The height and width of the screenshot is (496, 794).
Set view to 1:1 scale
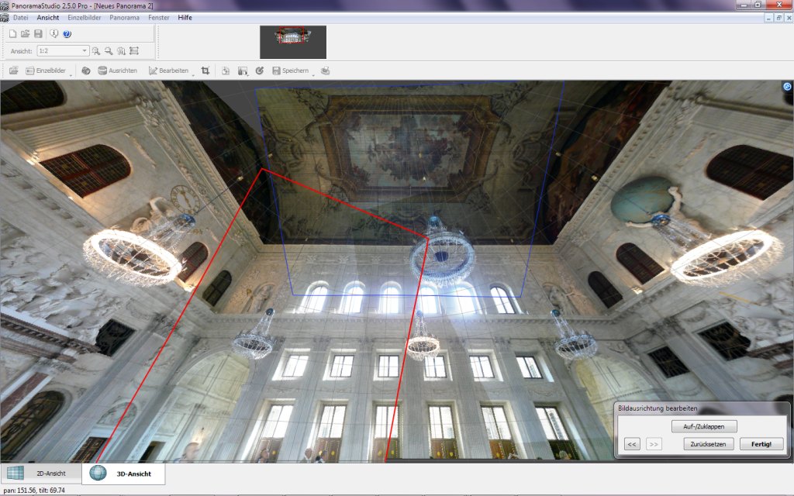click(121, 50)
